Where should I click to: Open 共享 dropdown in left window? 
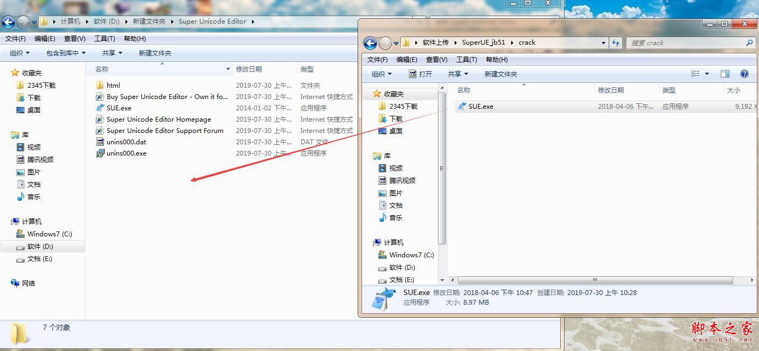(112, 53)
